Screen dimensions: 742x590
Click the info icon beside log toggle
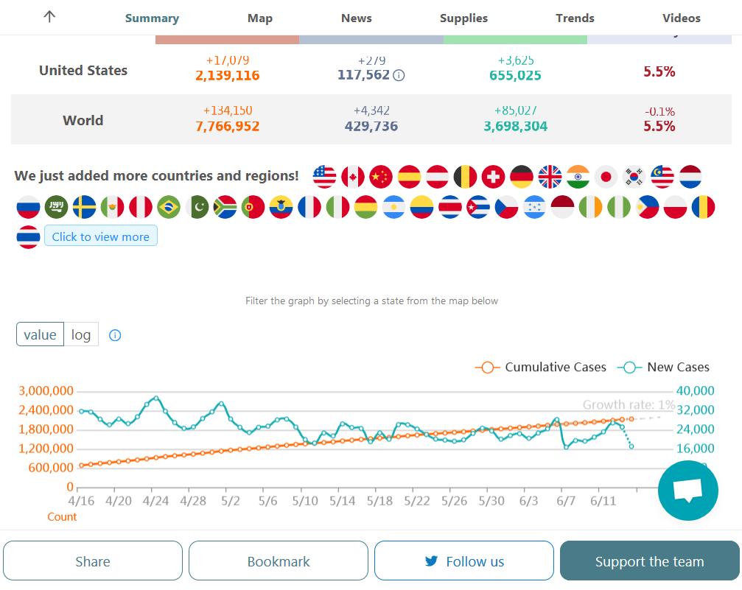pyautogui.click(x=115, y=335)
